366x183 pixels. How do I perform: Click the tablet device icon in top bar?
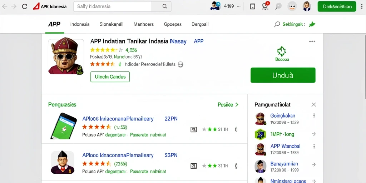(x=252, y=6)
